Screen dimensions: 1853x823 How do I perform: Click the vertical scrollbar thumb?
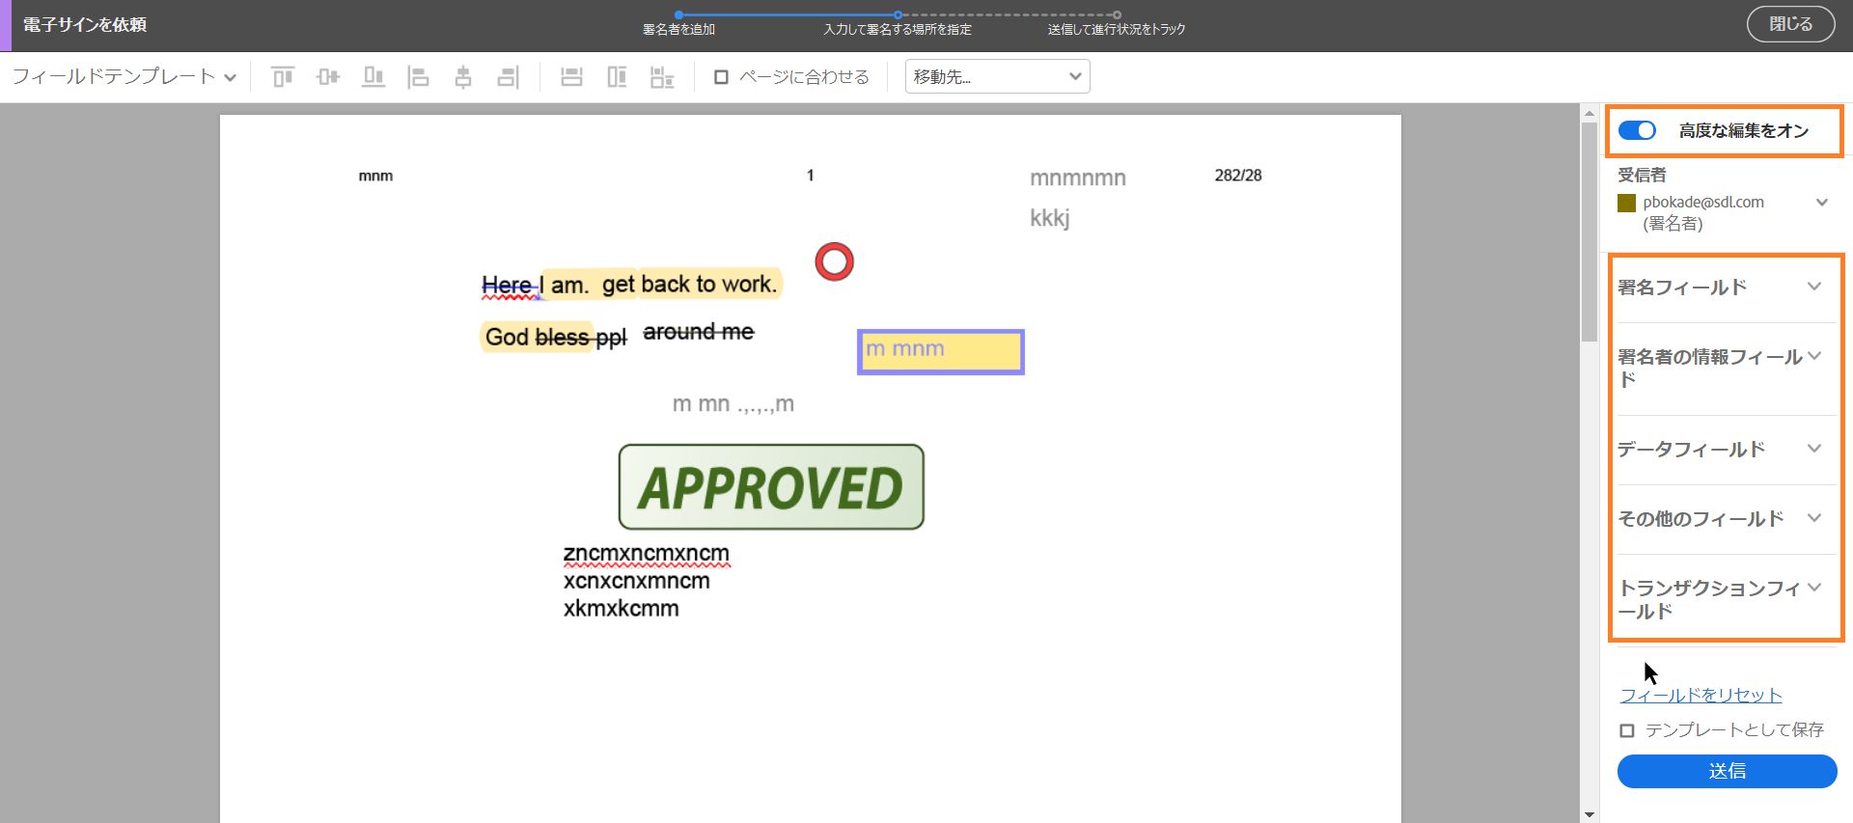click(x=1590, y=232)
